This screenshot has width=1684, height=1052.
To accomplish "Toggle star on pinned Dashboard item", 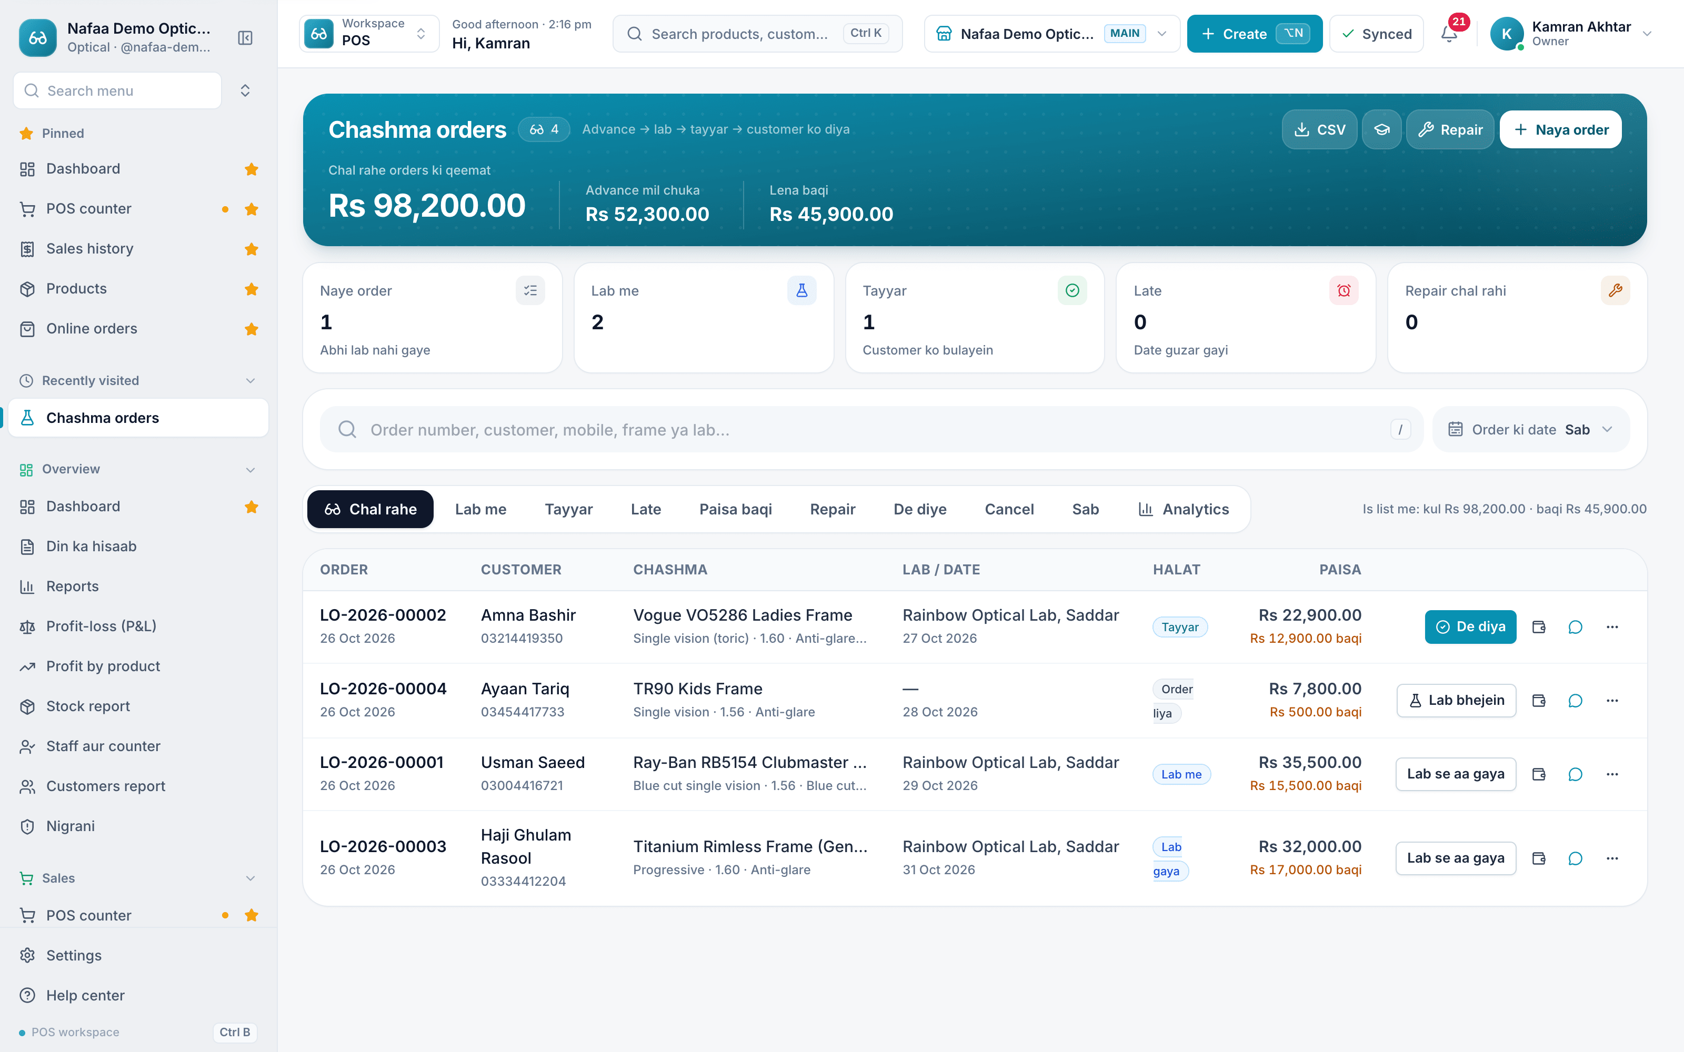I will tap(251, 169).
